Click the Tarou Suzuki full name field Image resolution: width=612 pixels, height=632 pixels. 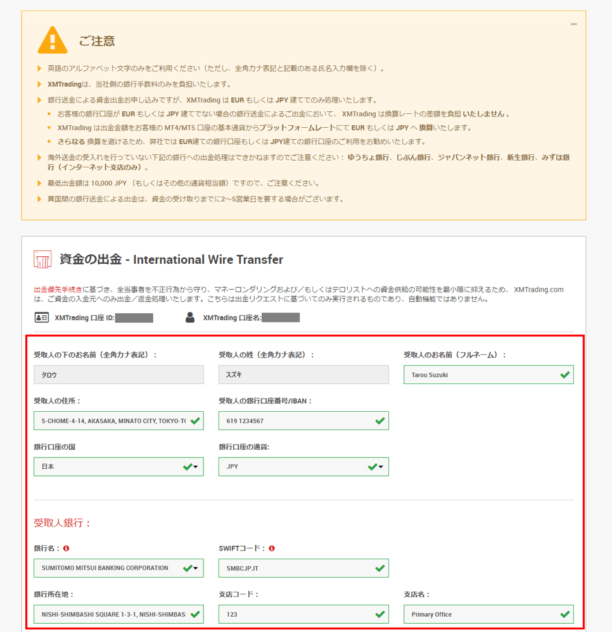click(x=481, y=375)
